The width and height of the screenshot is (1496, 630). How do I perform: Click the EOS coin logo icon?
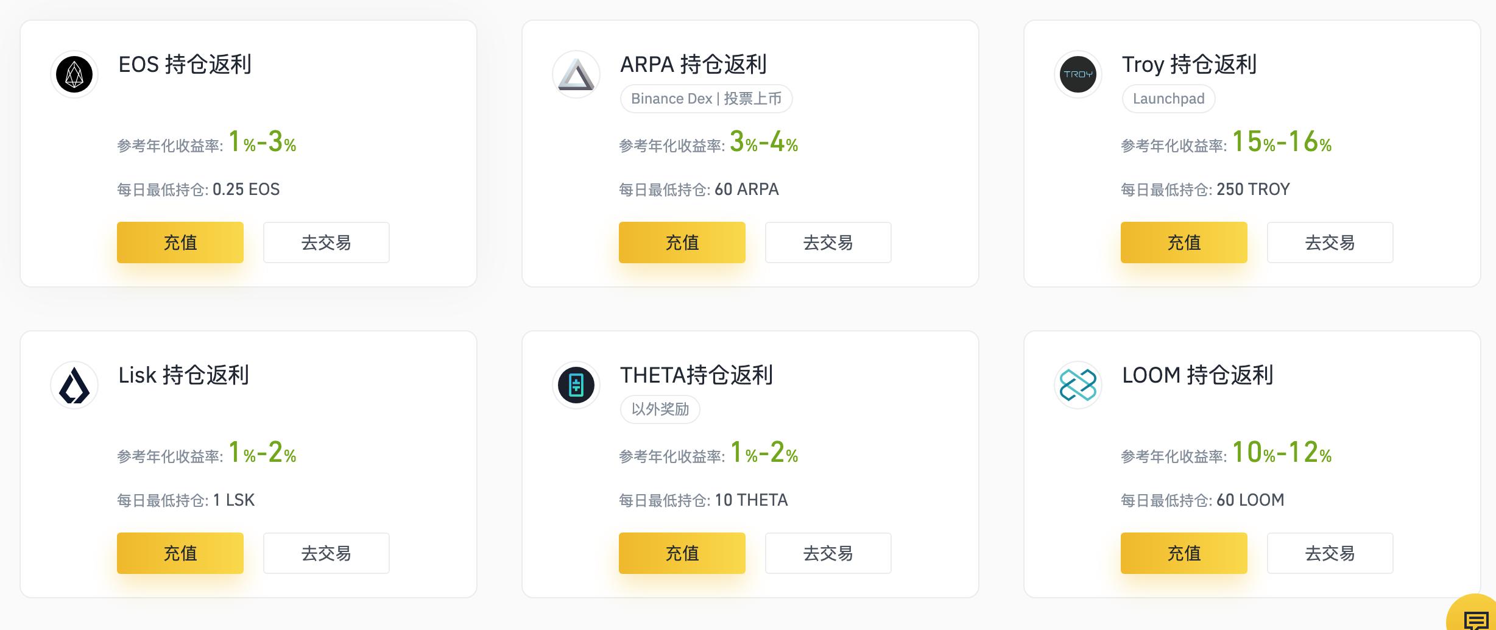pyautogui.click(x=74, y=74)
